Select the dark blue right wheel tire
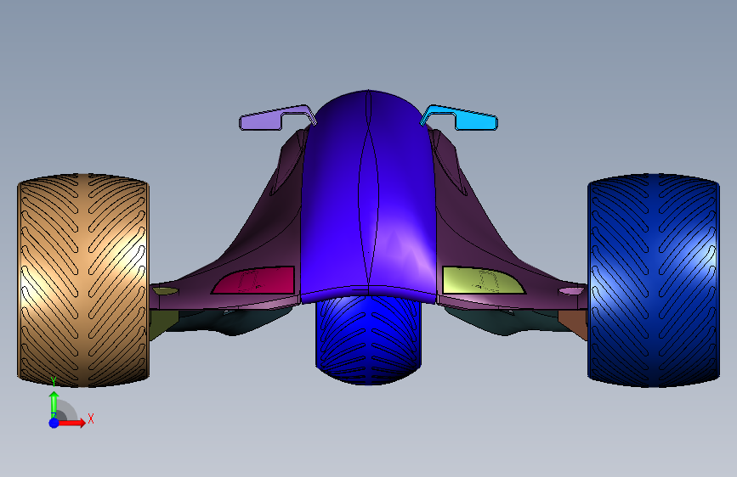This screenshot has height=477, width=737. 654,280
